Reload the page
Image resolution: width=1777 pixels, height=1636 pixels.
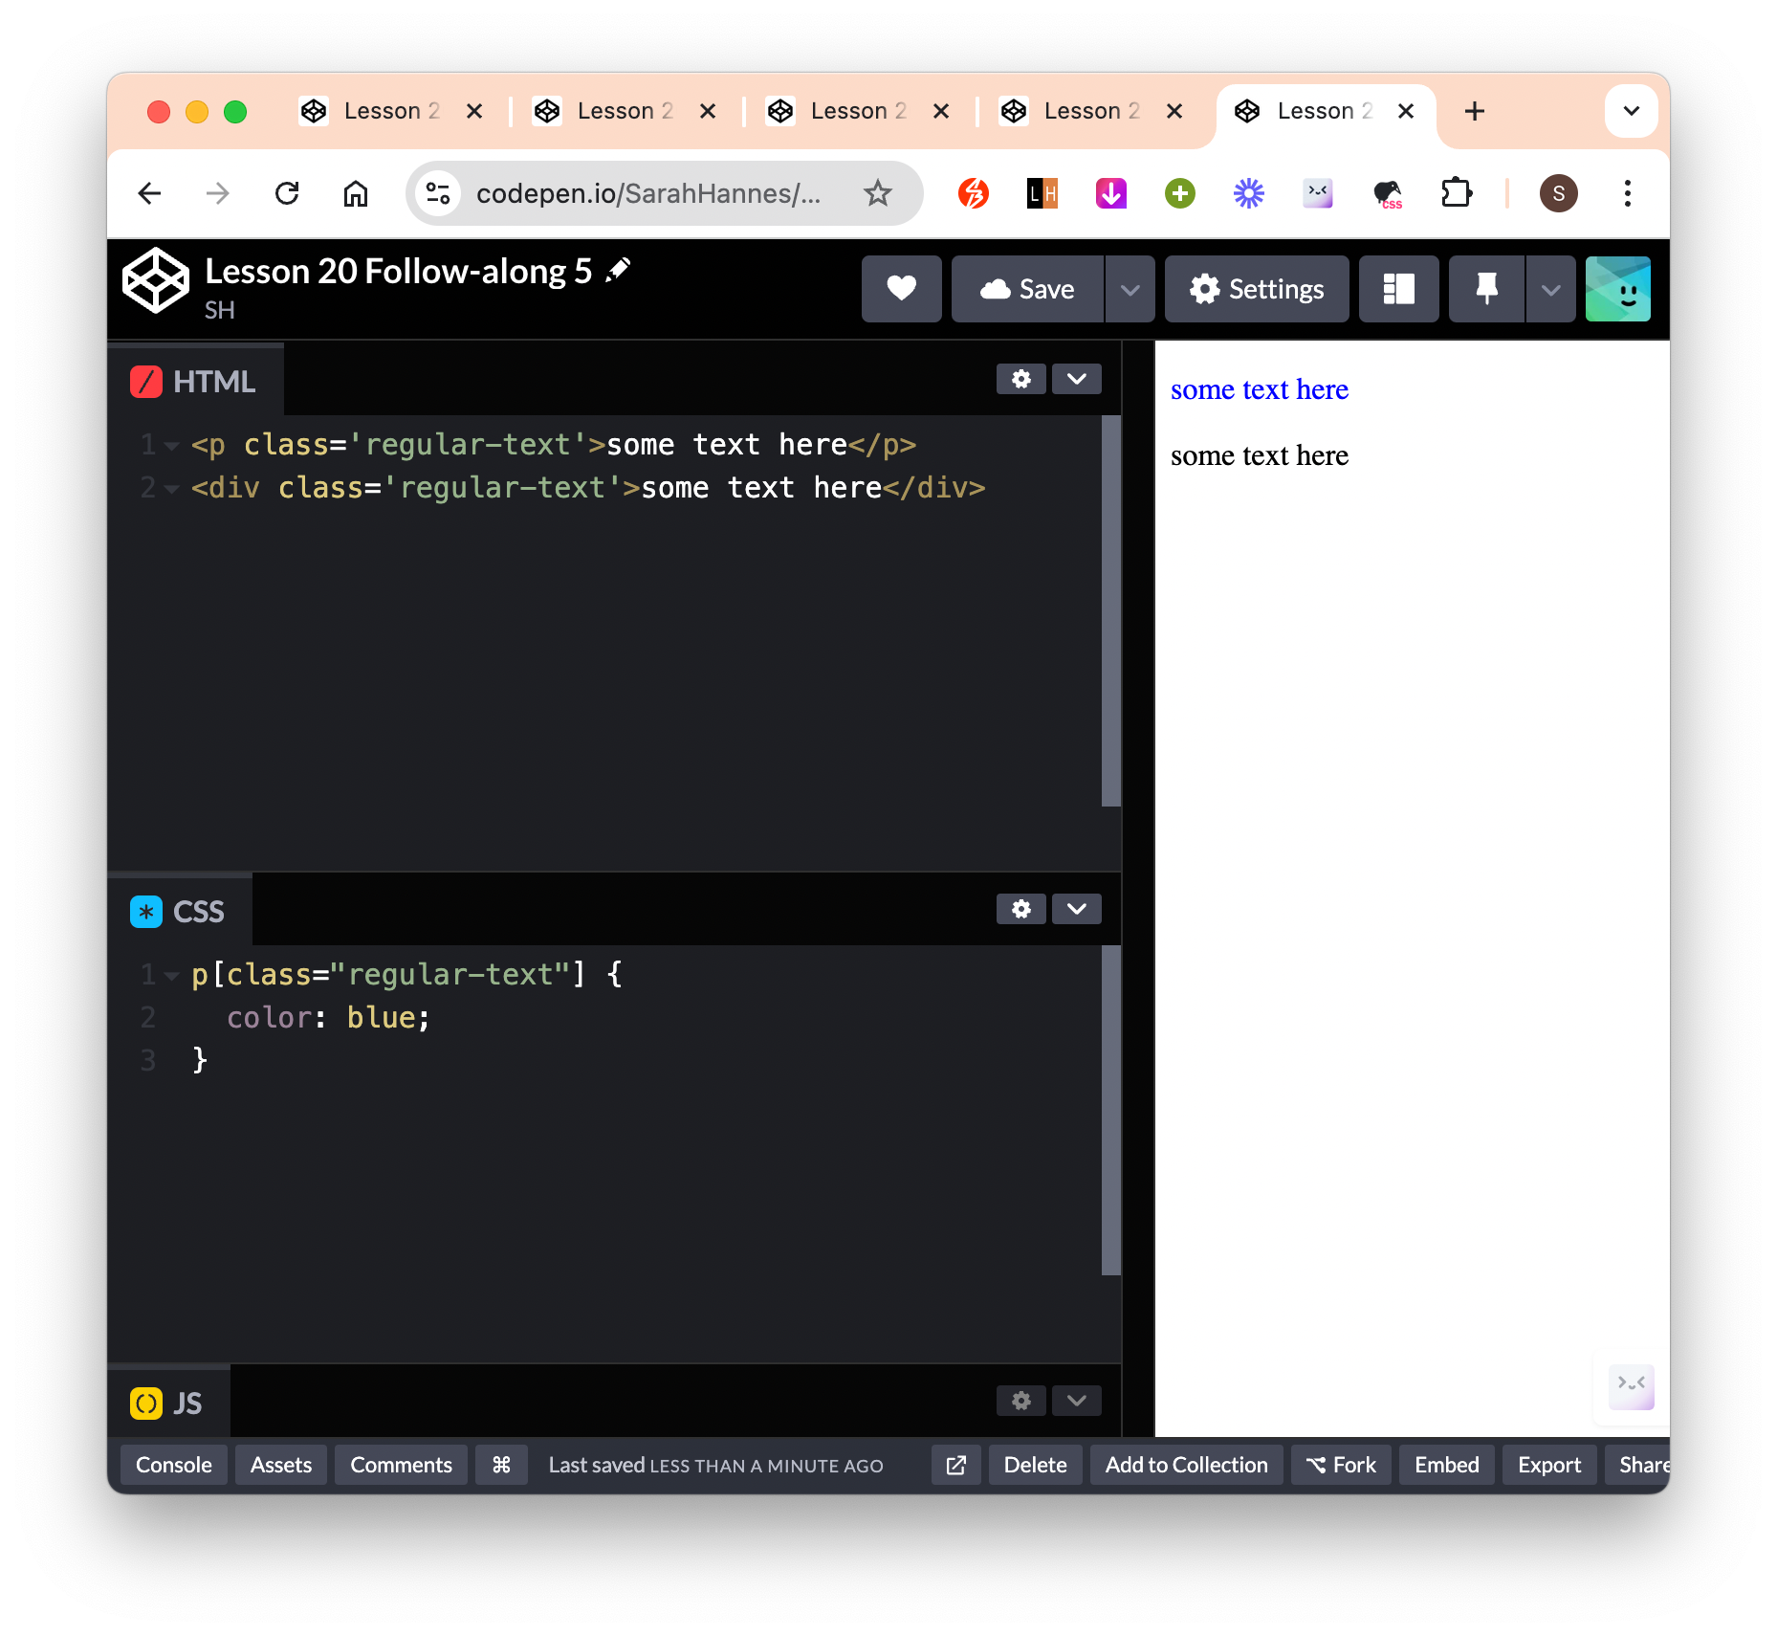287,194
